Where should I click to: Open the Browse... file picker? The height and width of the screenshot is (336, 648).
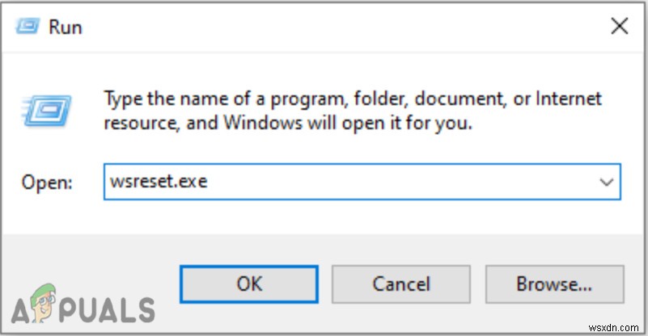pyautogui.click(x=554, y=284)
